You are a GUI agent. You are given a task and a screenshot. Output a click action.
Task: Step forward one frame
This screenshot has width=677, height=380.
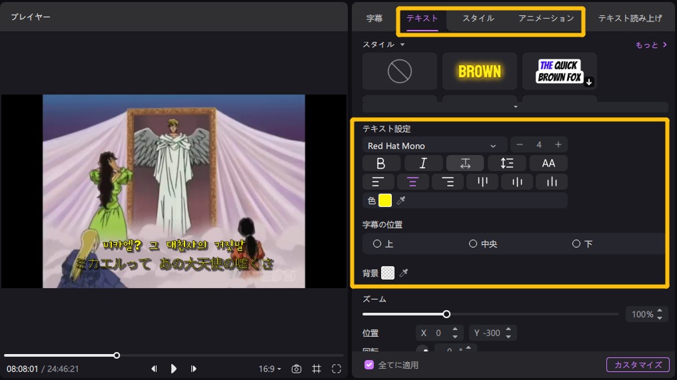[x=193, y=369]
